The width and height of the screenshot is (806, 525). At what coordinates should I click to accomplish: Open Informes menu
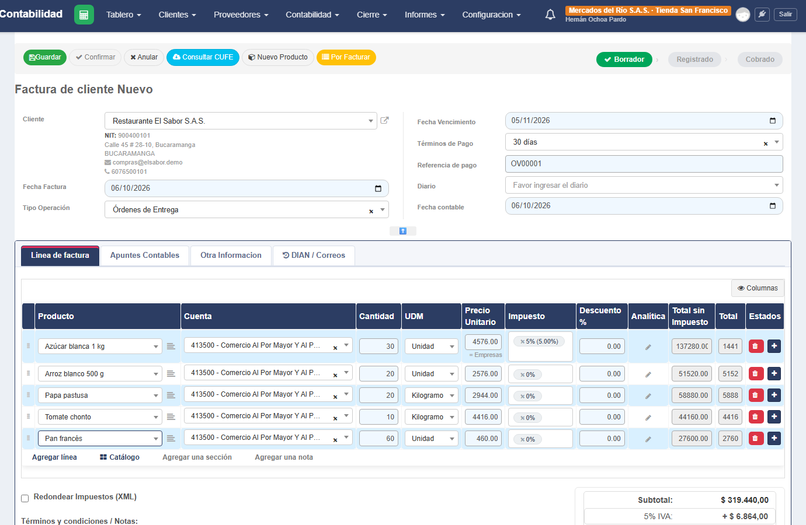click(x=425, y=15)
